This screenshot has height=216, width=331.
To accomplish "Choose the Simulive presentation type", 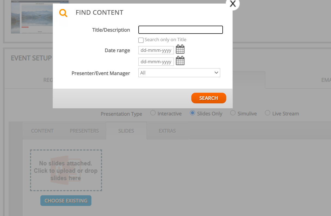I will click(233, 113).
